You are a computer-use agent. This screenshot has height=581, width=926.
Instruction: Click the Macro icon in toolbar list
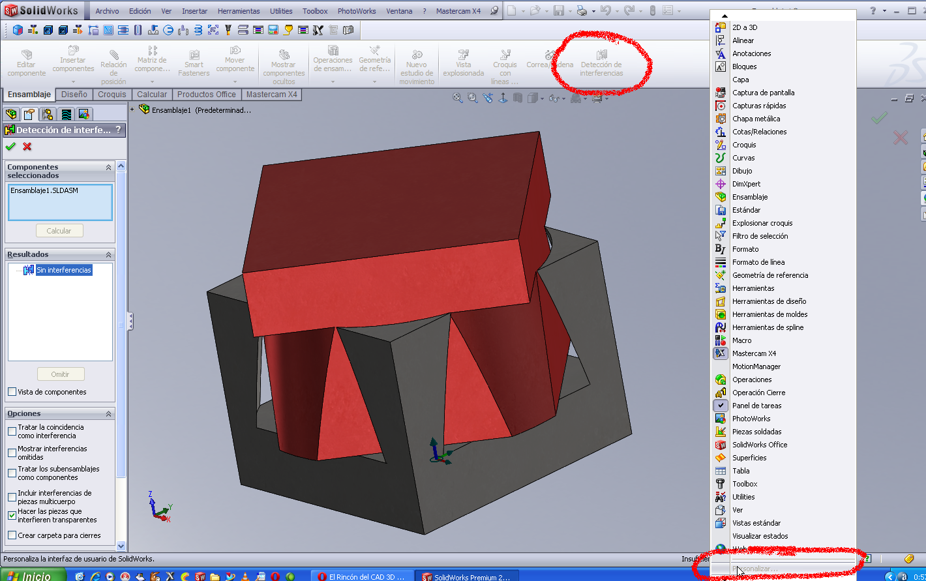pyautogui.click(x=720, y=340)
